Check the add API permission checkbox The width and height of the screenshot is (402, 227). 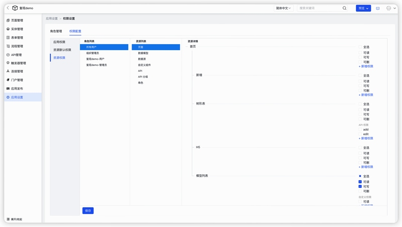click(360, 130)
